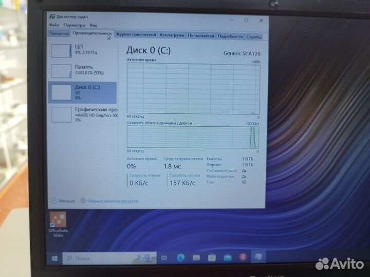This screenshot has height=277, width=370.
Task: Switch to the Процессы tab
Action: 59,34
